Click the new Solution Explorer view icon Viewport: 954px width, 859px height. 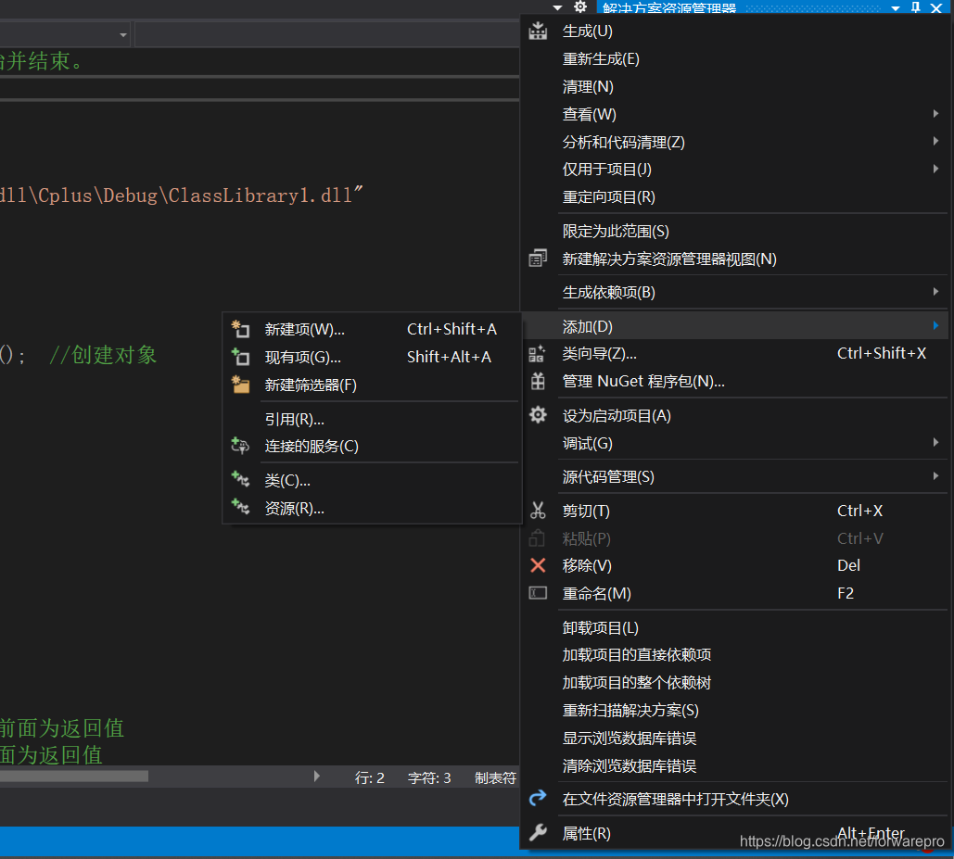coord(538,259)
